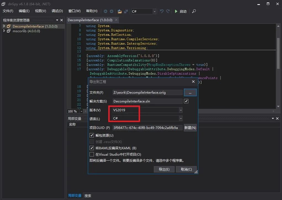This screenshot has height=200, width=282.
Task: Expand the mscorlib tree node
Action: point(4,31)
